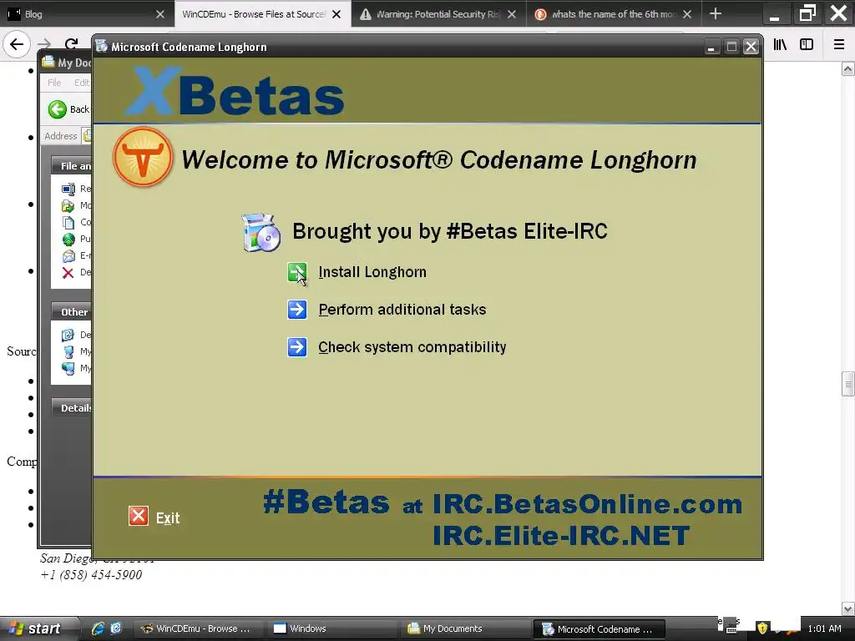Image resolution: width=855 pixels, height=641 pixels.
Task: Expand the Details panel in My Documents
Action: tap(72, 407)
